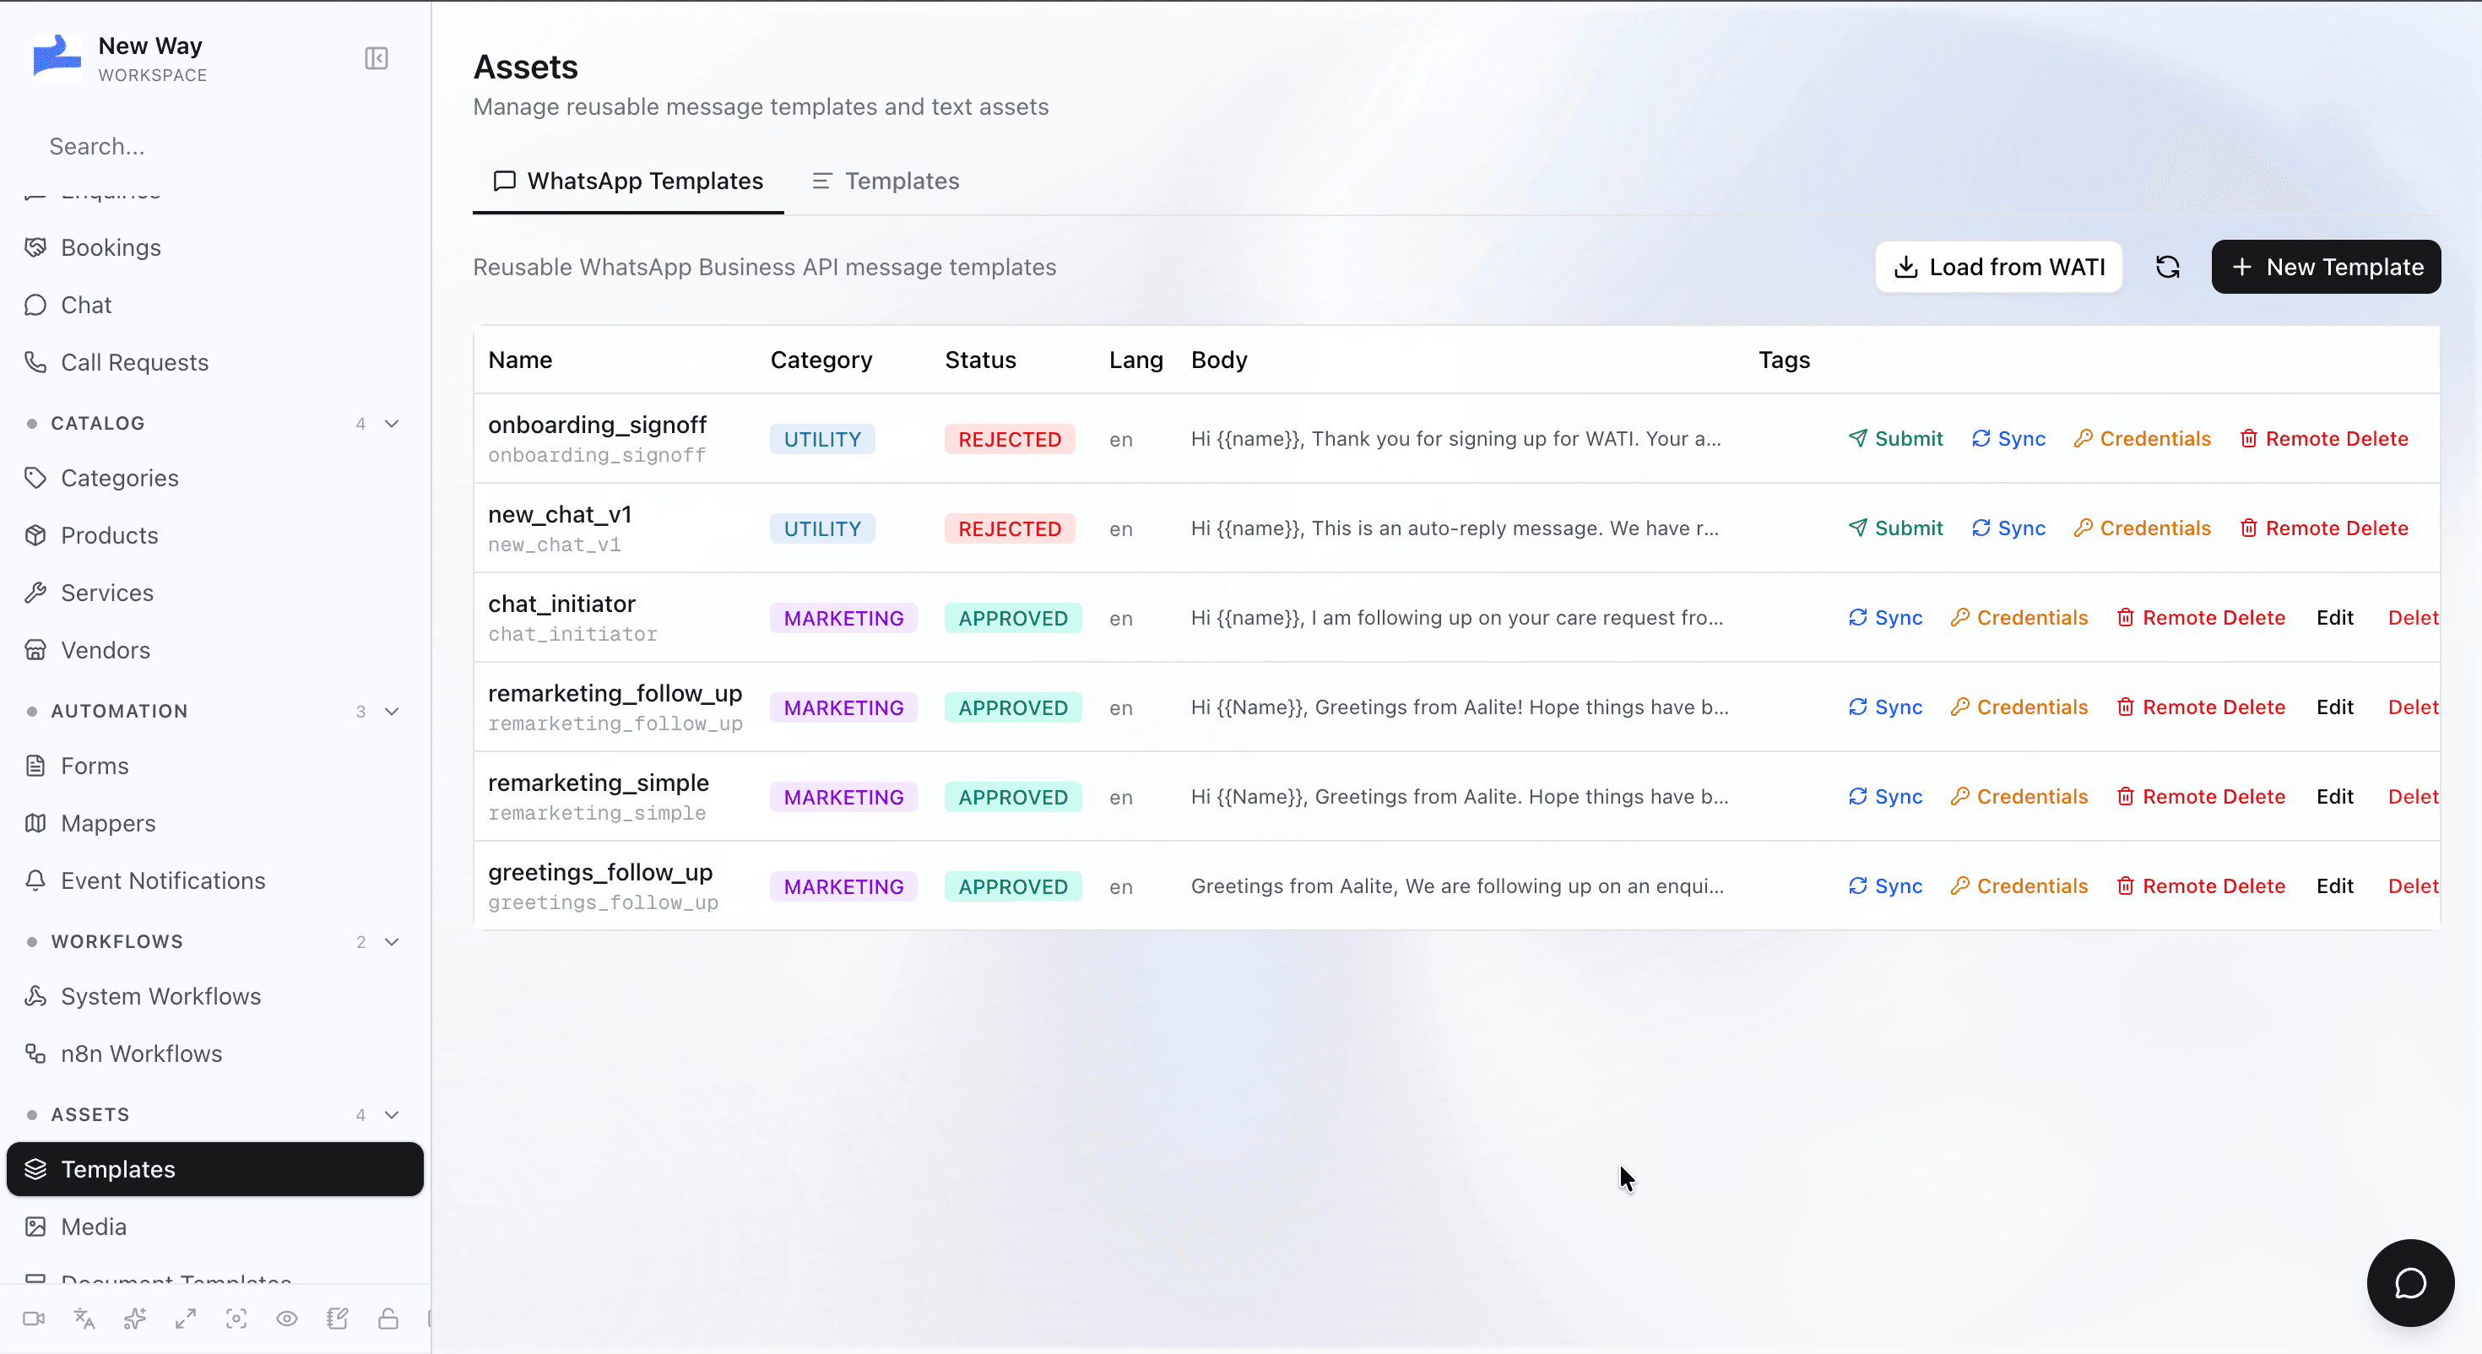This screenshot has width=2482, height=1354.
Task: Toggle the eye visibility icon in sidebar footer
Action: point(287,1319)
